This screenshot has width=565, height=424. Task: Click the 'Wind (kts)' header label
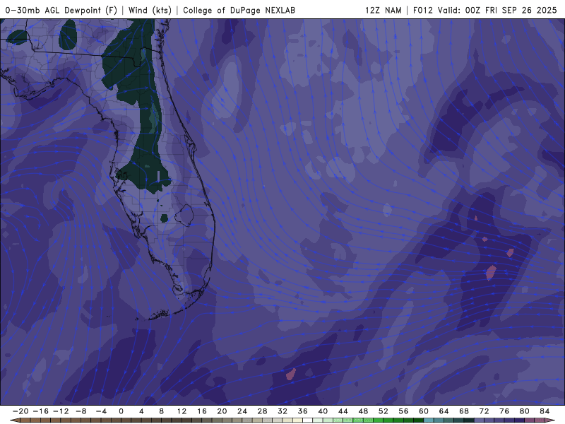click(150, 10)
